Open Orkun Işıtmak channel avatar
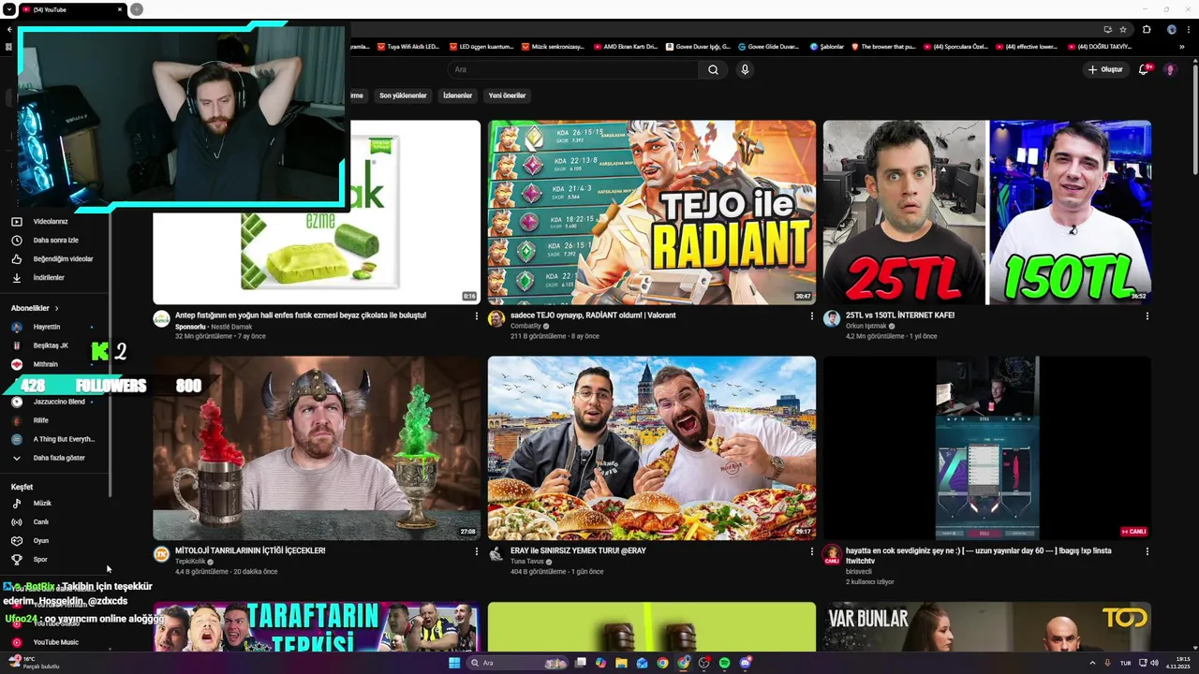1199x674 pixels. [832, 319]
